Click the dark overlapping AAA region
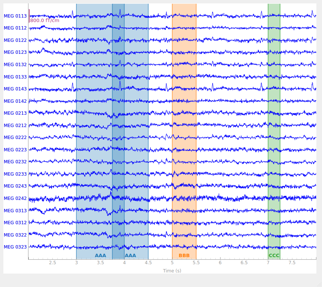The width and height of the screenshot is (322, 287). [118, 131]
